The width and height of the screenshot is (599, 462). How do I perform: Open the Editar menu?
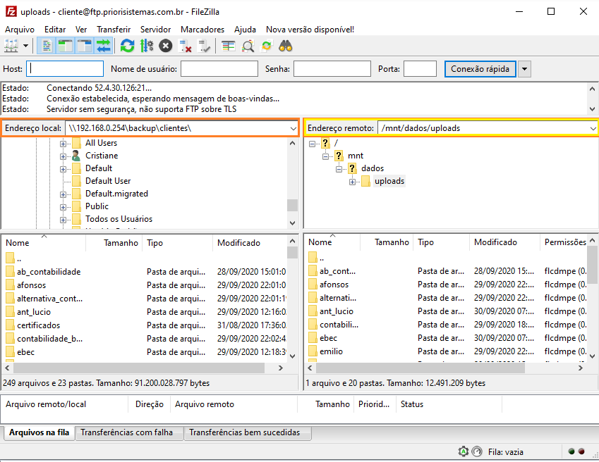pyautogui.click(x=55, y=30)
